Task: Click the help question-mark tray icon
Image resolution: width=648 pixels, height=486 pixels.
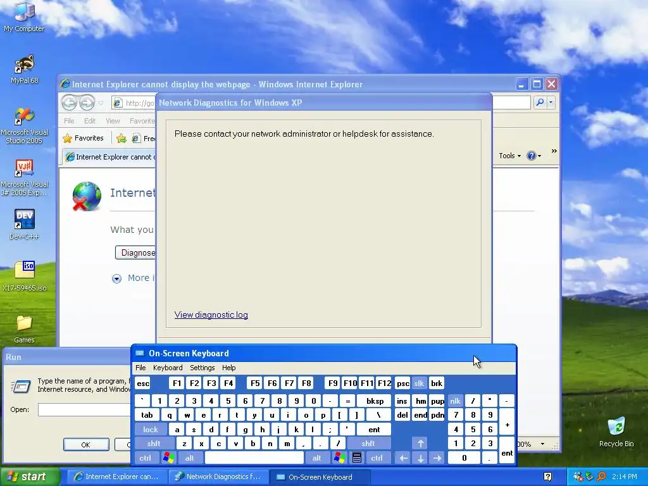Action: (x=547, y=477)
